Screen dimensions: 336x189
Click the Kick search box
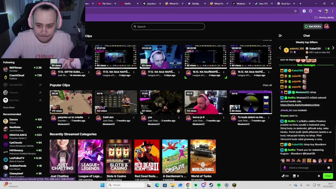tap(168, 27)
